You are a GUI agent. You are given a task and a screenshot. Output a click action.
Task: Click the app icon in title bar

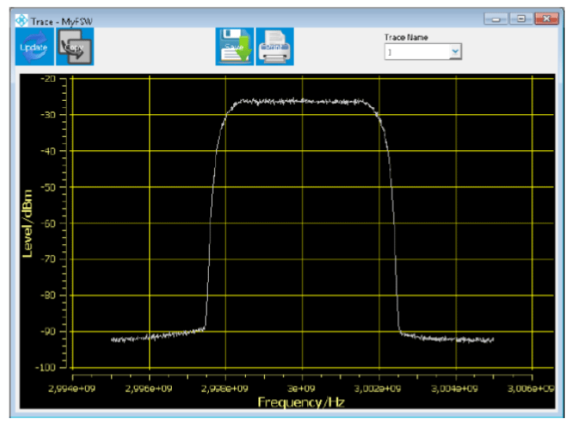[21, 20]
